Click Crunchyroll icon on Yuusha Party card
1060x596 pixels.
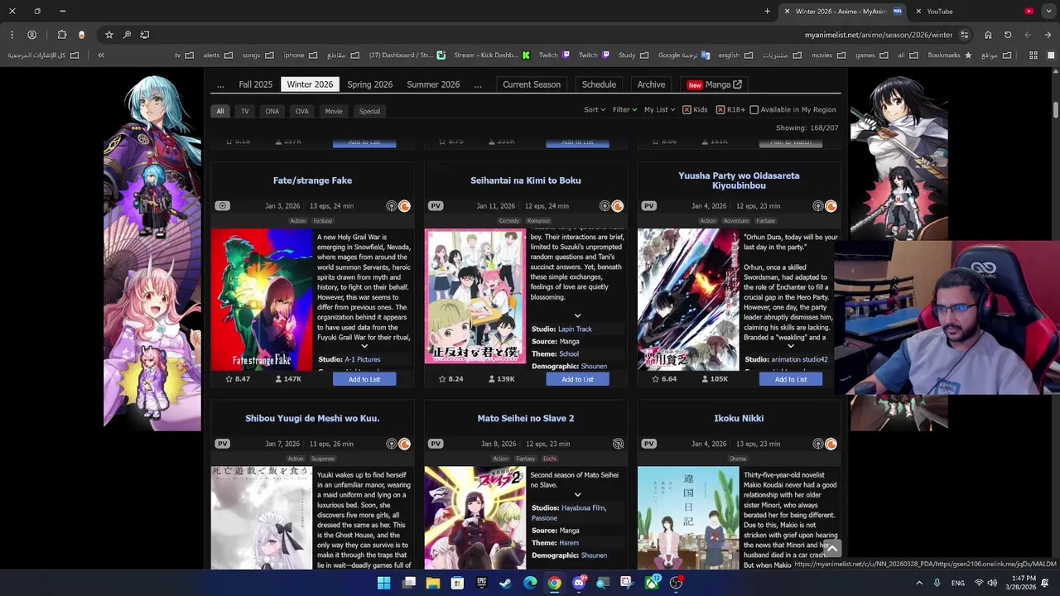(x=831, y=206)
